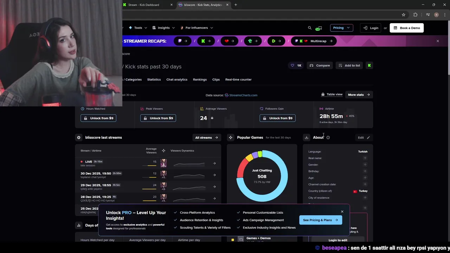Click the Compare button
This screenshot has height=253, width=450.
point(320,65)
